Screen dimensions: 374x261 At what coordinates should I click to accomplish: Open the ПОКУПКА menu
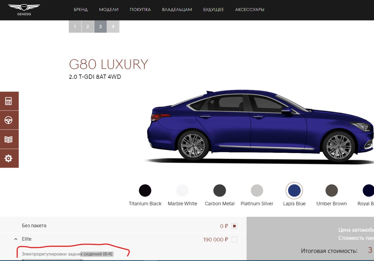tap(140, 10)
